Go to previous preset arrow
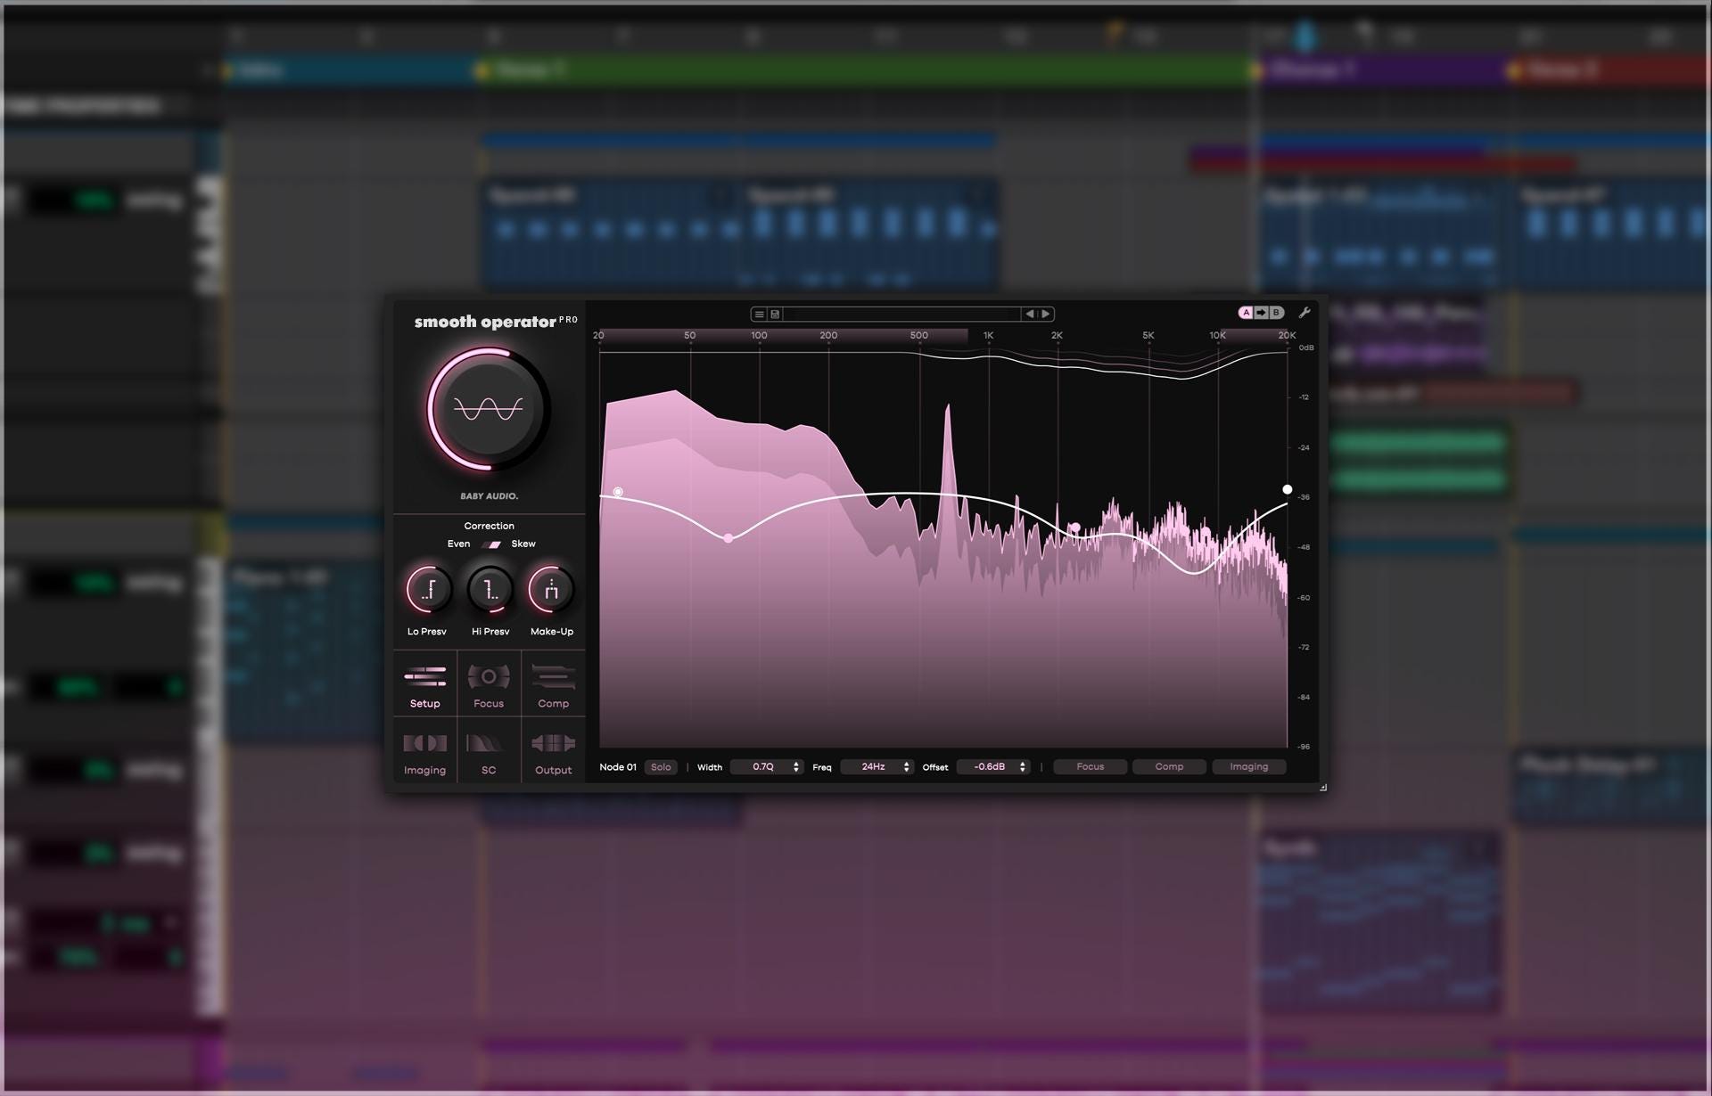1712x1096 pixels. click(x=1030, y=314)
